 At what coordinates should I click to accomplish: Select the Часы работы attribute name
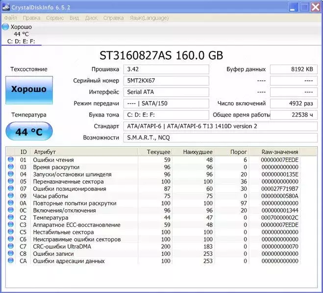[50, 196]
